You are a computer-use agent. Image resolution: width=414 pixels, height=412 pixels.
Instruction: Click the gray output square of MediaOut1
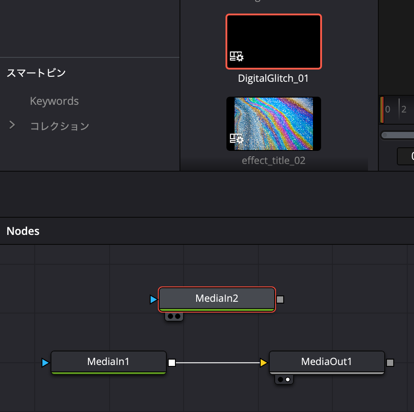tap(390, 362)
